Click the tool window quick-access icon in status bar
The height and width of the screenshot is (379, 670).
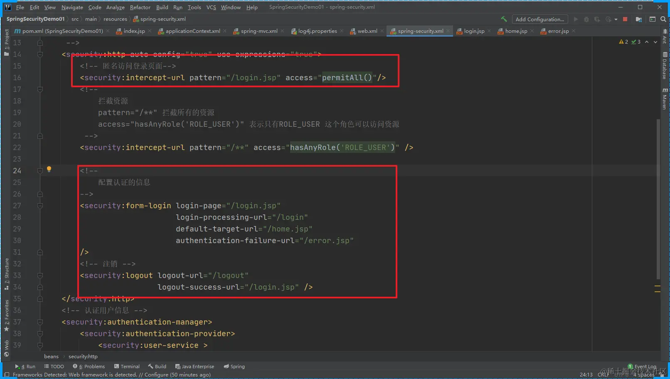(6, 374)
